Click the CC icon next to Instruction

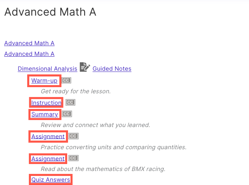[x=70, y=102]
